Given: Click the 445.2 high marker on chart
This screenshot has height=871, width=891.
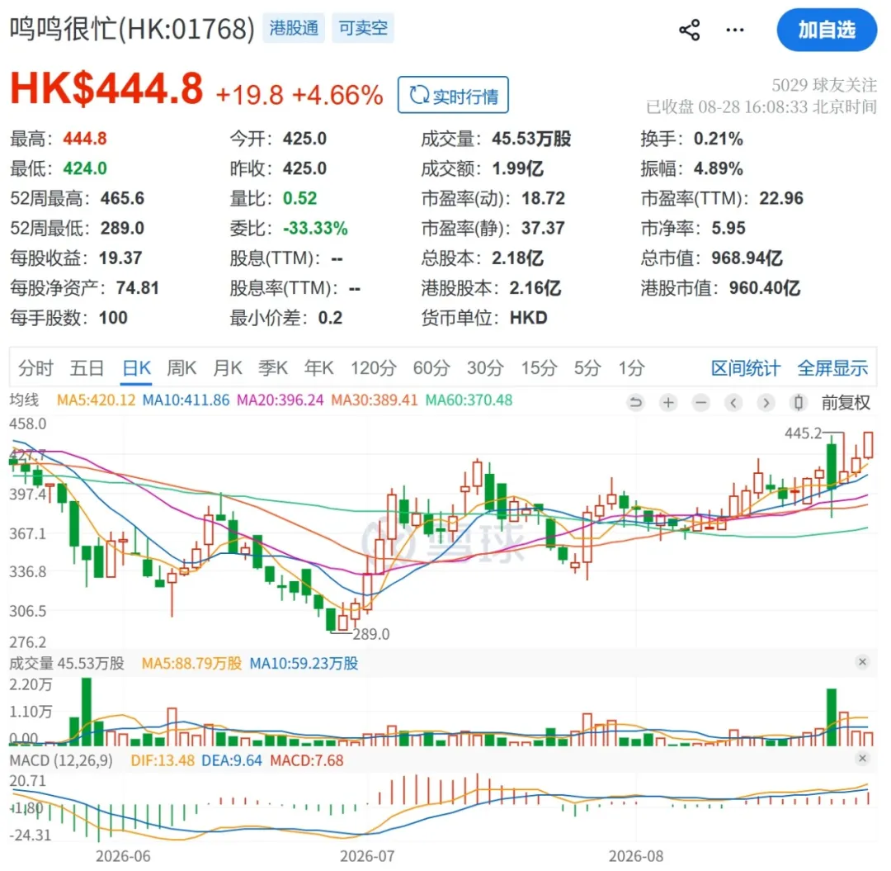Looking at the screenshot, I should [x=803, y=433].
